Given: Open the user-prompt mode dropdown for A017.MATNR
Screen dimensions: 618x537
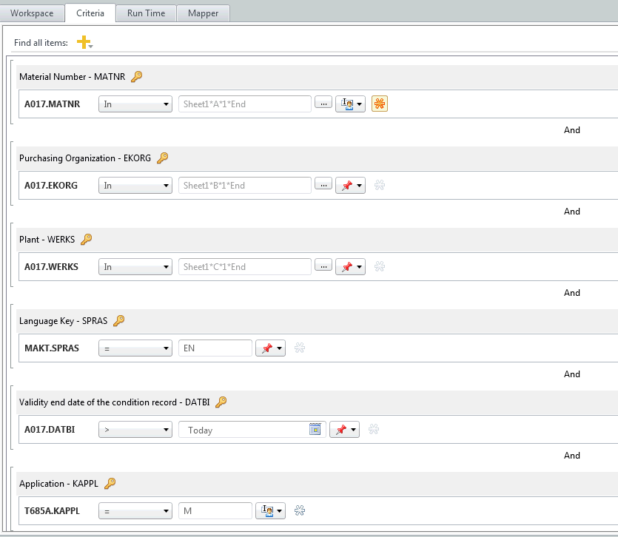Looking at the screenshot, I should click(350, 104).
